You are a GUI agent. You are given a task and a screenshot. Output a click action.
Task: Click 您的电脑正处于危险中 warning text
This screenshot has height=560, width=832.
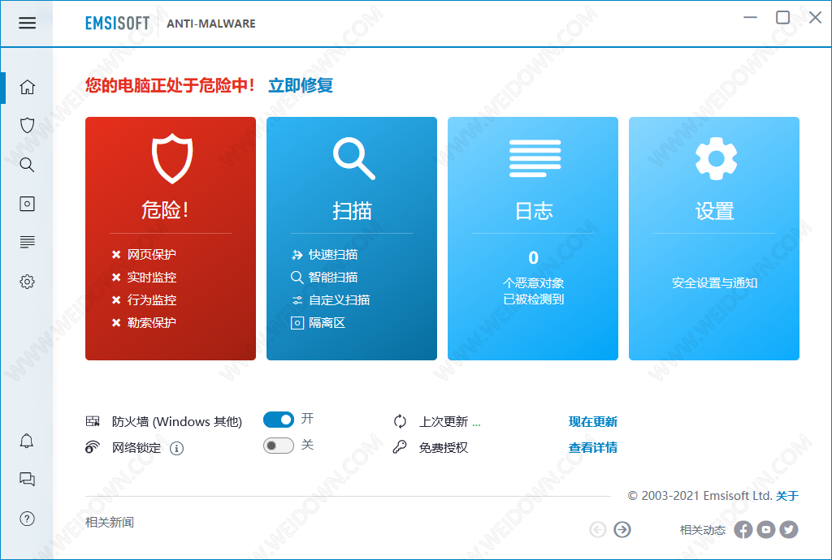tap(170, 85)
